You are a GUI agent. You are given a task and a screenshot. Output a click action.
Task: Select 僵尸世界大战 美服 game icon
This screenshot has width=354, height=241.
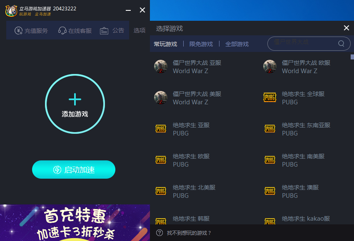tap(161, 98)
